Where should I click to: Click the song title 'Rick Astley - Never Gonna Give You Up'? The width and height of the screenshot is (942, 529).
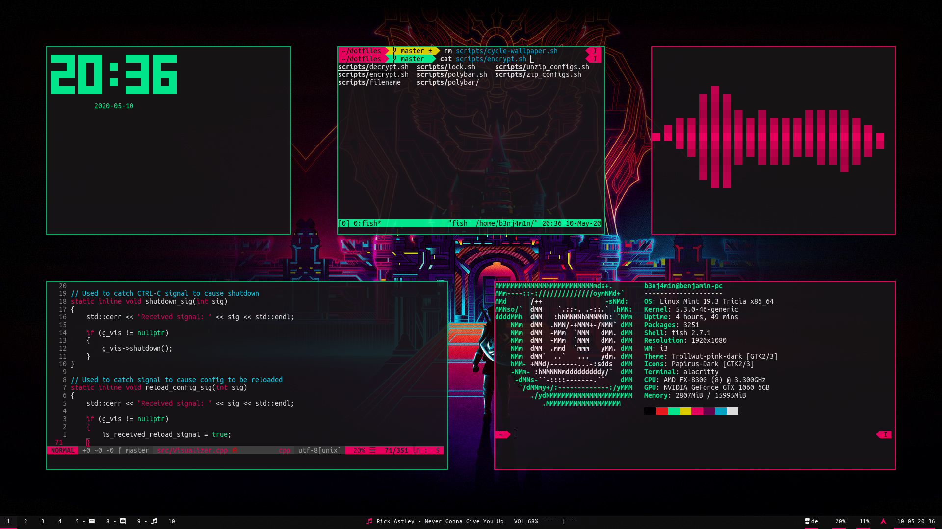[440, 521]
